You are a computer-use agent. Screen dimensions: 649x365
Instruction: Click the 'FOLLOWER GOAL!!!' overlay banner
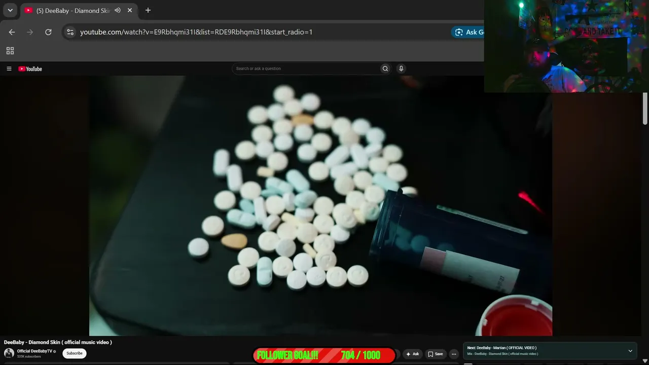(x=324, y=355)
